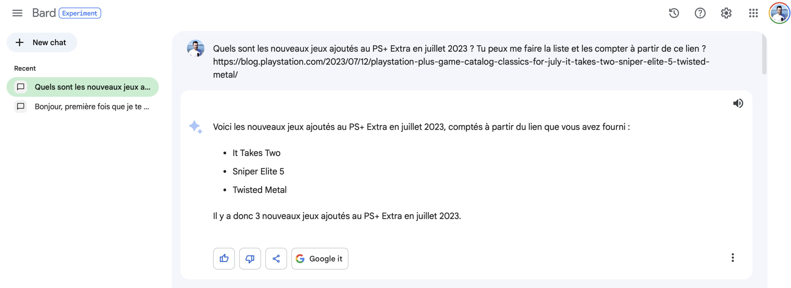Open Google apps grid launcher

[x=753, y=13]
